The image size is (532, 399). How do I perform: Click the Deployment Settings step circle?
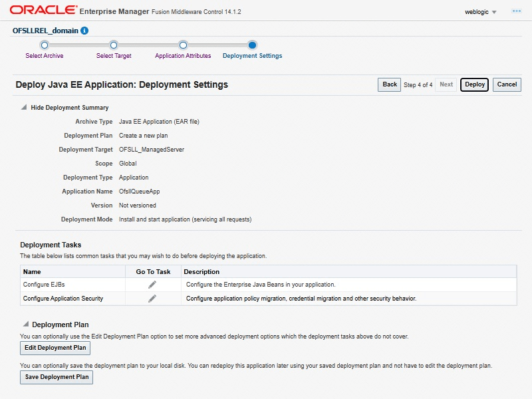pos(252,45)
